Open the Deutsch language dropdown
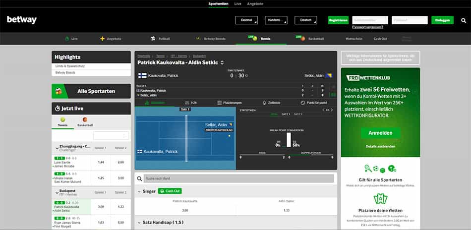471x230 pixels. pyautogui.click(x=306, y=20)
